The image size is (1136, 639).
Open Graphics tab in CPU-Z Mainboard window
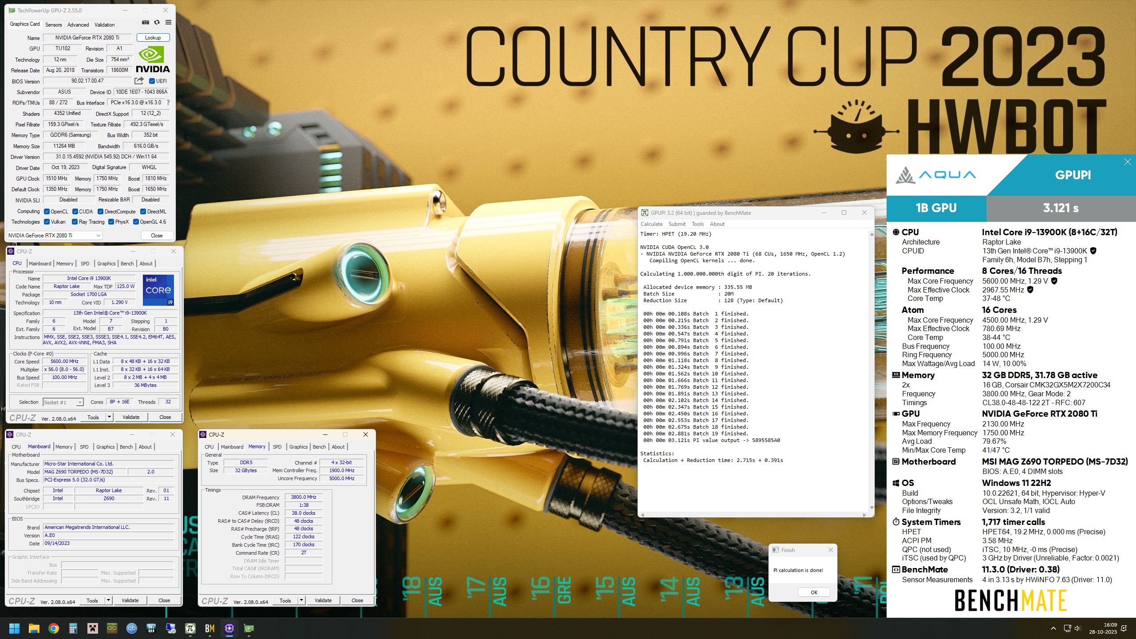105,447
